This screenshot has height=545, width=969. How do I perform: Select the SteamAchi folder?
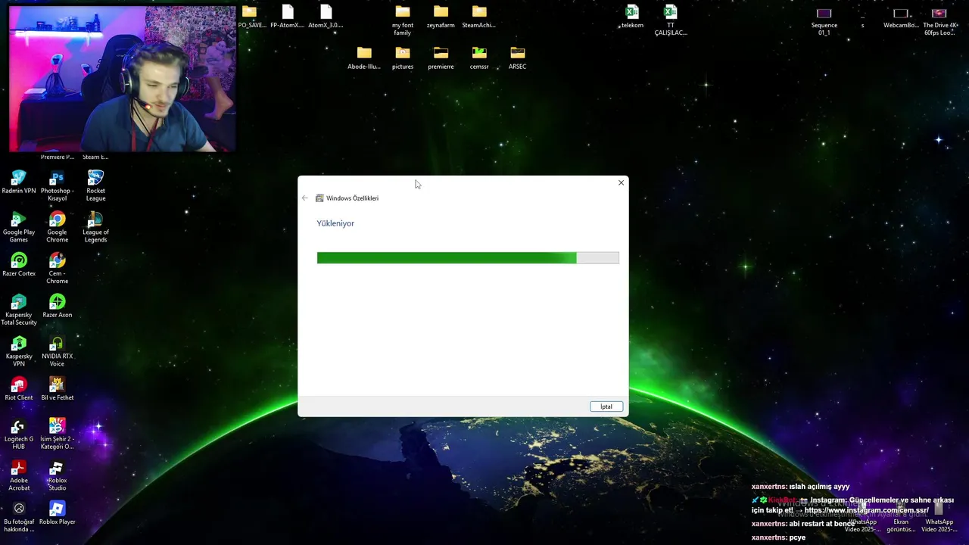[478, 16]
